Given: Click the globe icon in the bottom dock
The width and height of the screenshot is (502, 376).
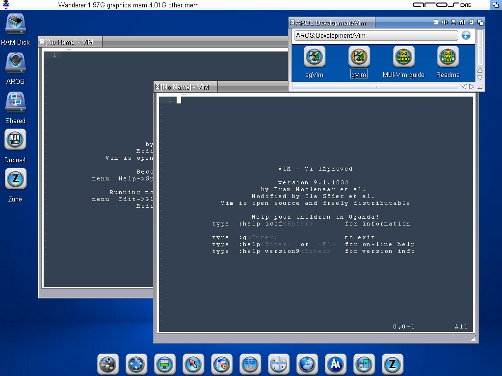Looking at the screenshot, I should coord(307,364).
